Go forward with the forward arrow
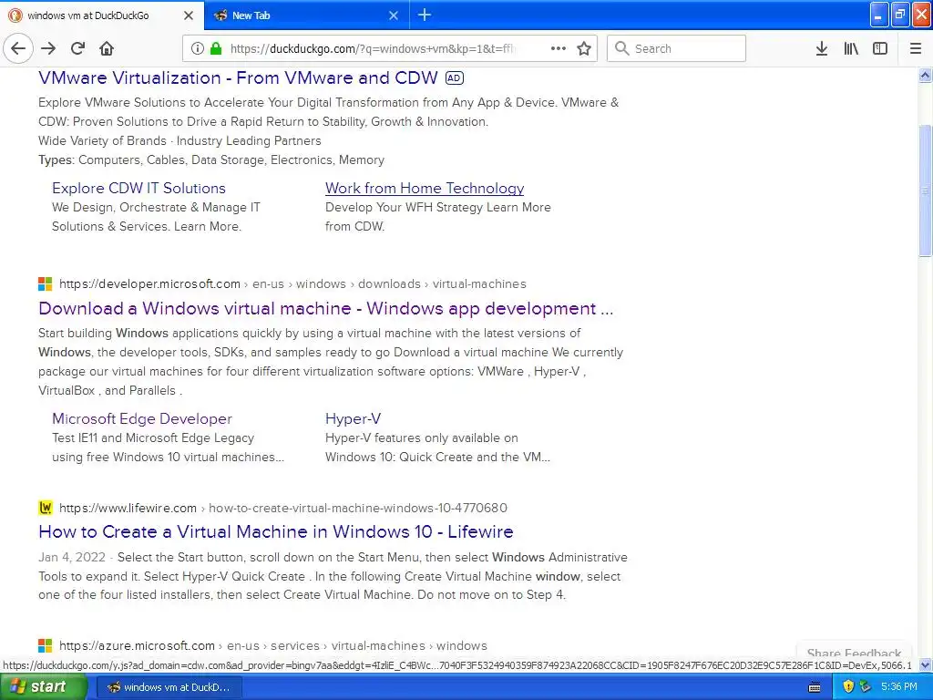Viewport: 933px width, 700px height. (x=48, y=48)
